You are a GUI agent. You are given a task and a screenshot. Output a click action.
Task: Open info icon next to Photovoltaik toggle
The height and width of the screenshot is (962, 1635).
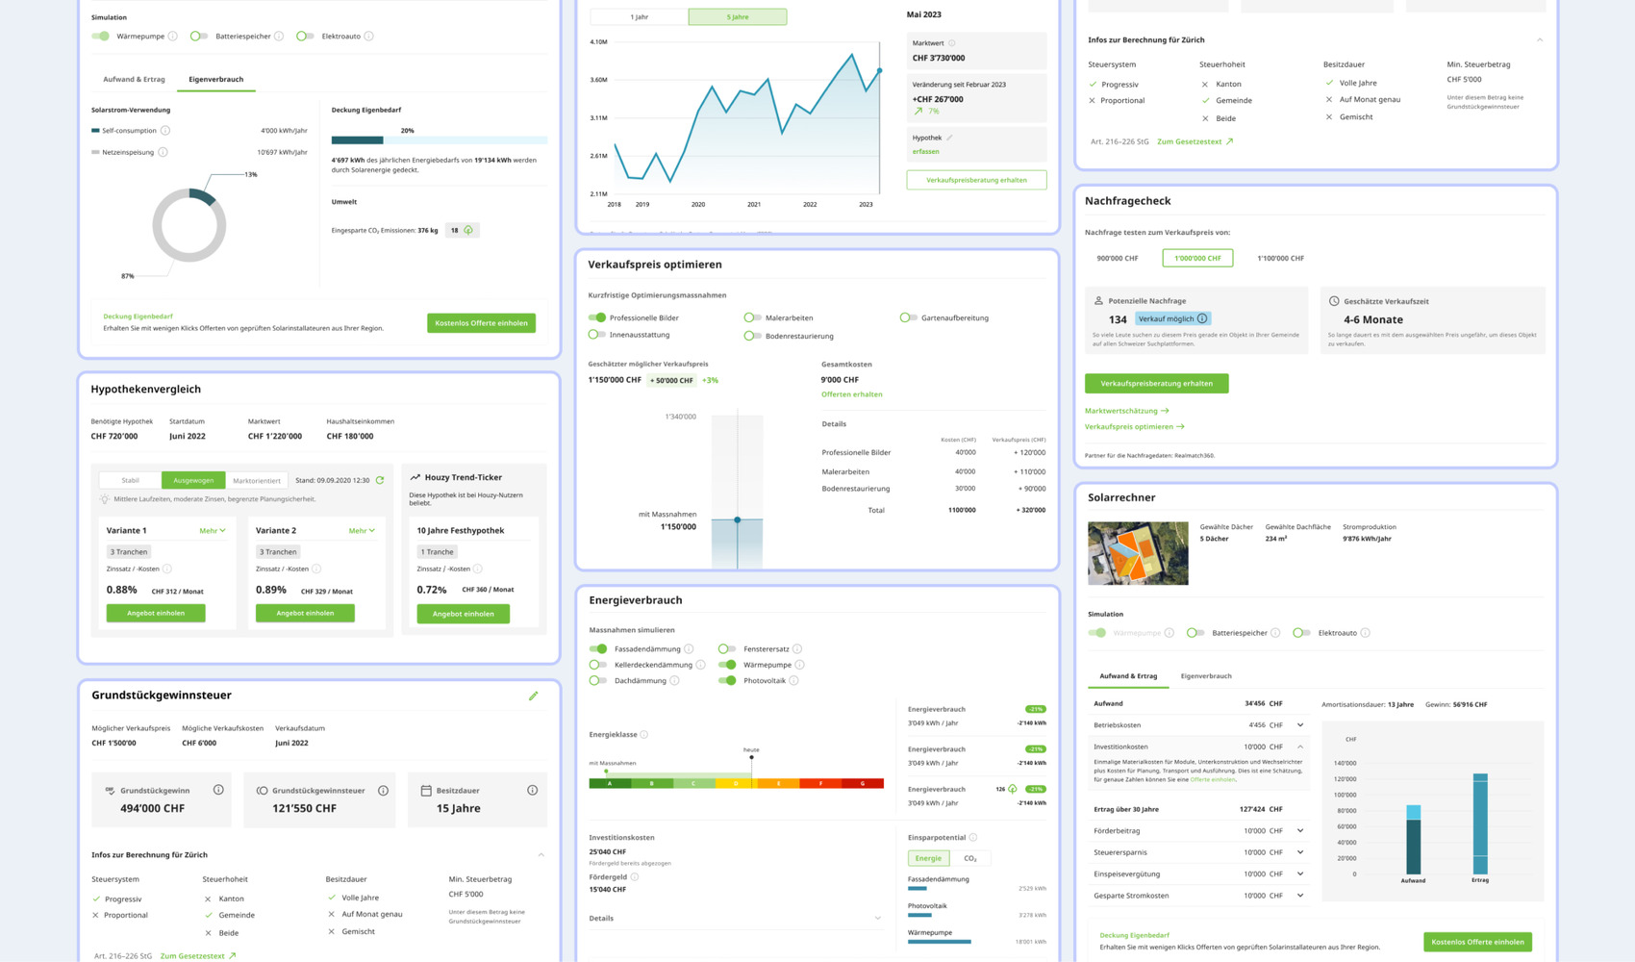click(x=793, y=681)
